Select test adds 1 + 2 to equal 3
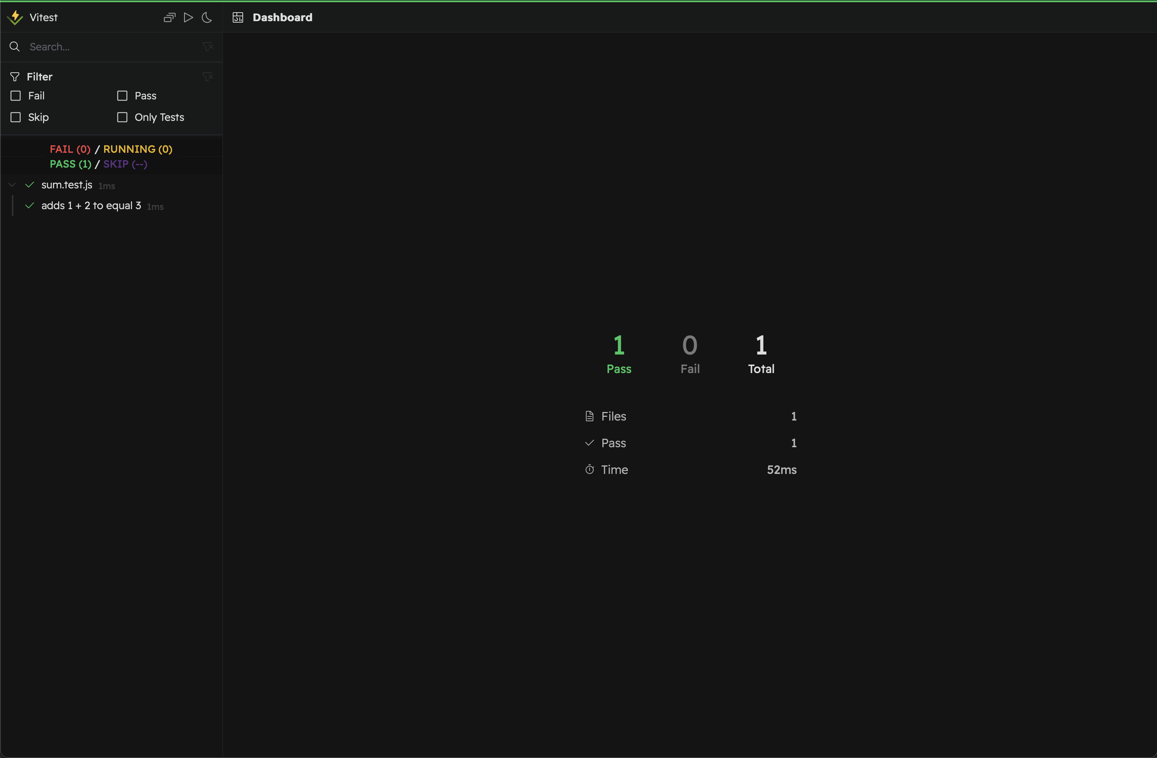 pos(91,206)
